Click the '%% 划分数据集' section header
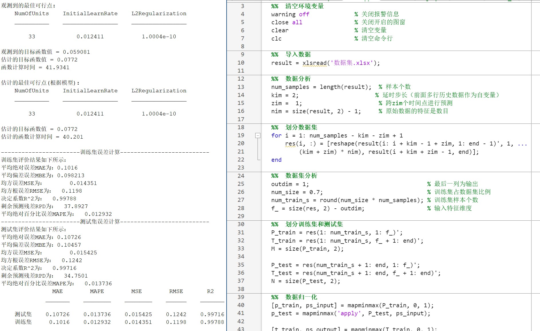540x331 pixels. pos(294,127)
